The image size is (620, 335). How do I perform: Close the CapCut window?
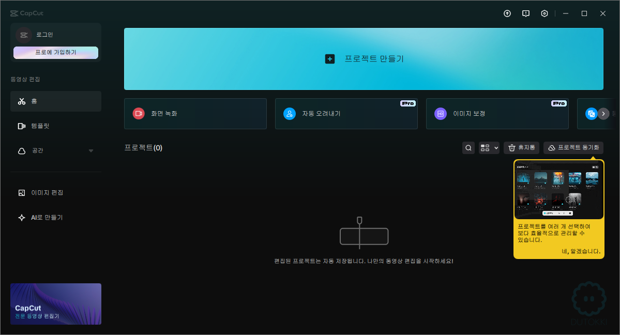click(x=603, y=13)
